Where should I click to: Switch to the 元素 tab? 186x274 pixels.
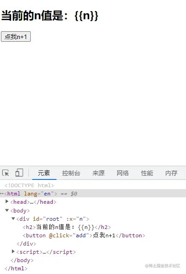point(44,173)
